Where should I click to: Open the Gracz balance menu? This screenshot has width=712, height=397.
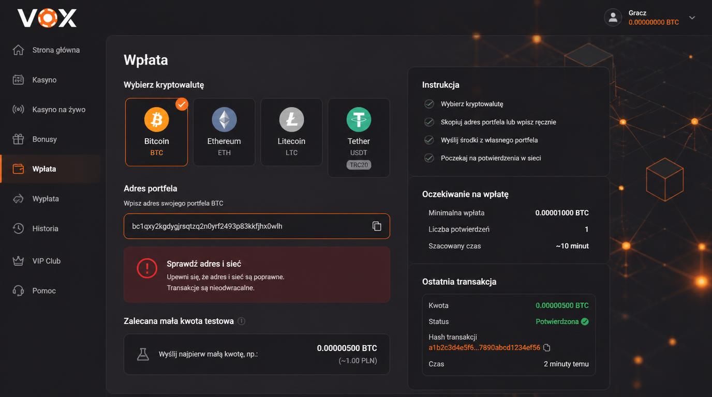(x=654, y=18)
